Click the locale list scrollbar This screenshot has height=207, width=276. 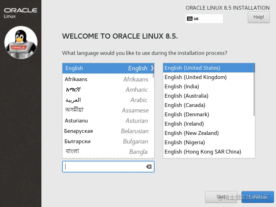(254, 90)
